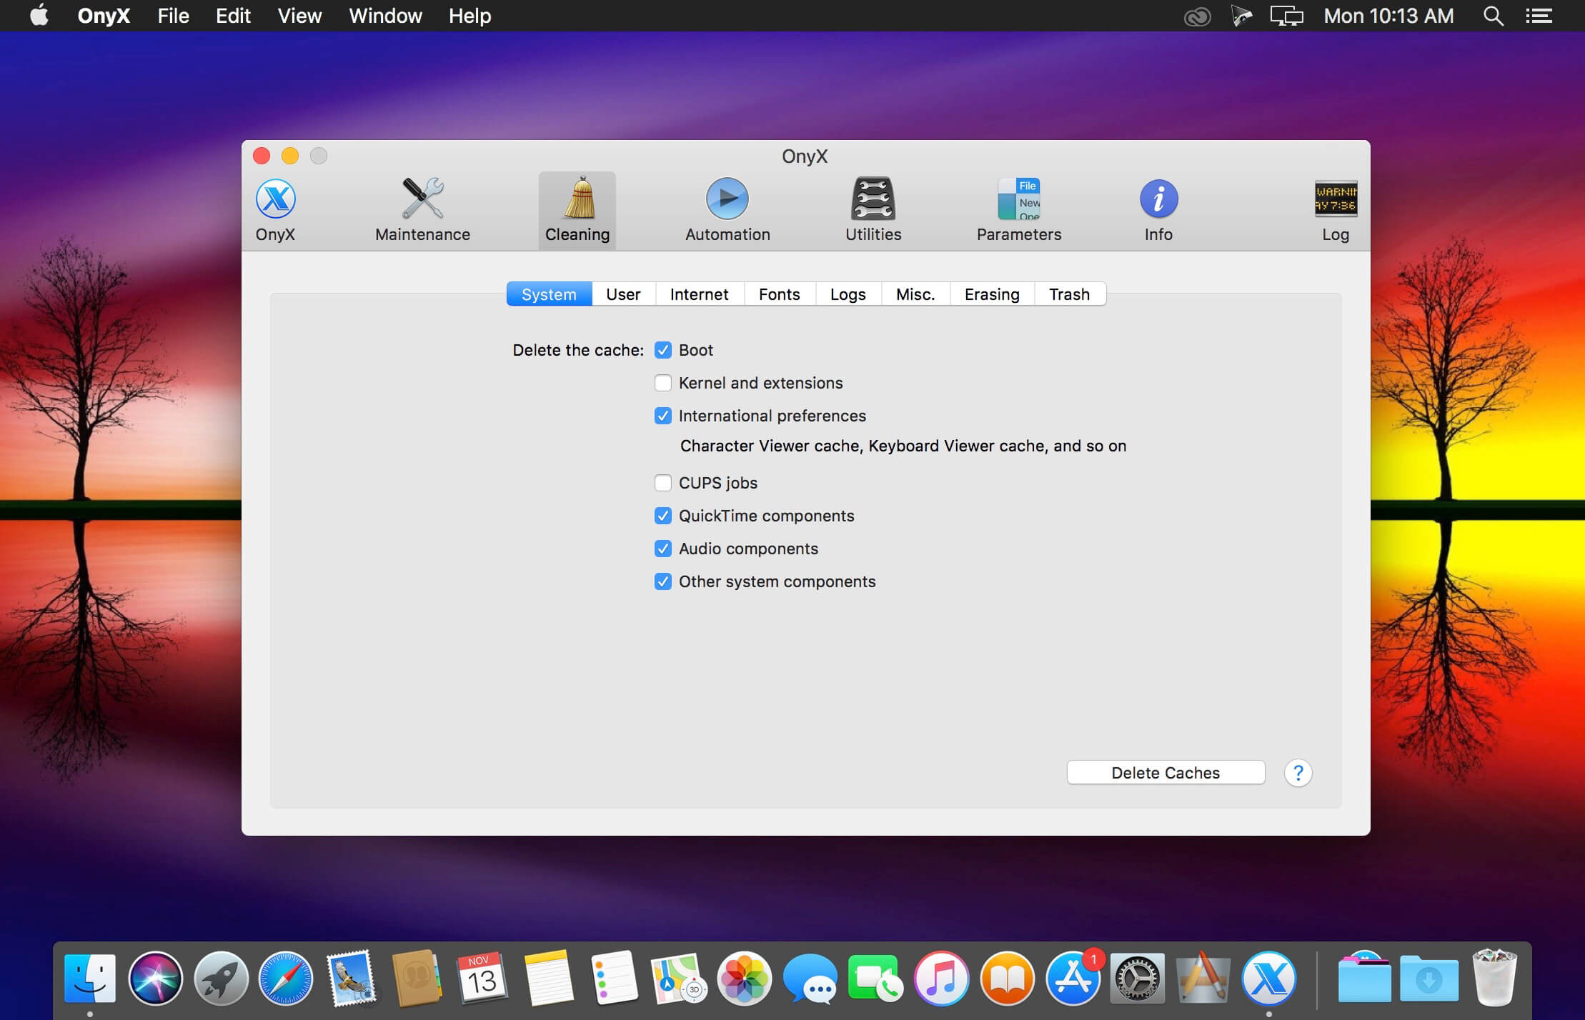Screen dimensions: 1585x1020
Task: Click the Delete Caches button
Action: click(x=1166, y=773)
